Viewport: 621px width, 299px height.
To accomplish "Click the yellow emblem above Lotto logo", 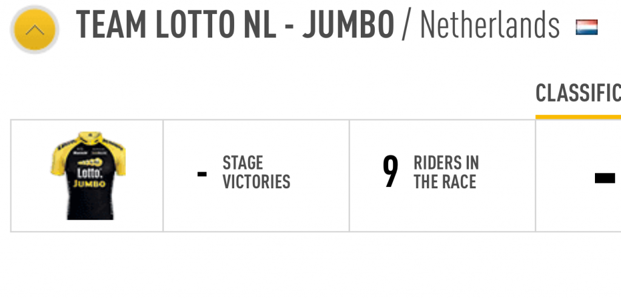I will [90, 163].
